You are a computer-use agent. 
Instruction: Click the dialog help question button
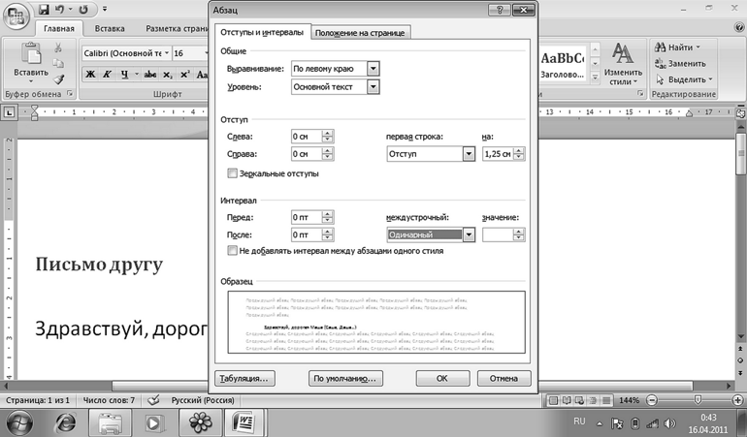pos(500,10)
